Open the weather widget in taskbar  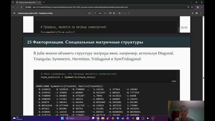tap(17, 118)
